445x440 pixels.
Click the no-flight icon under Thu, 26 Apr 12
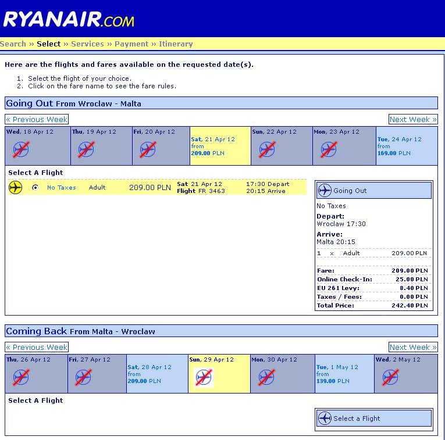click(21, 377)
